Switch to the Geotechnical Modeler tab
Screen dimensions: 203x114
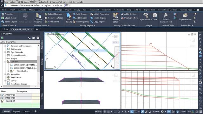click(167, 10)
